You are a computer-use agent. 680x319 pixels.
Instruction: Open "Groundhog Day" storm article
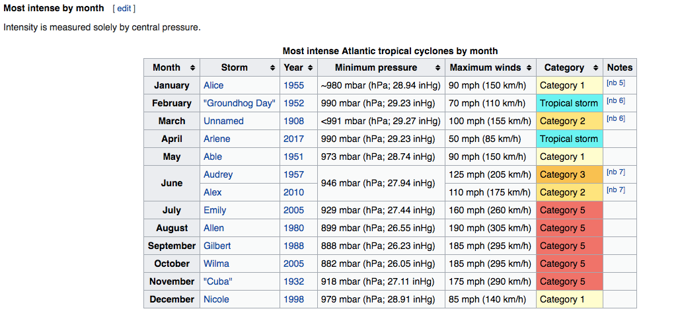[239, 104]
